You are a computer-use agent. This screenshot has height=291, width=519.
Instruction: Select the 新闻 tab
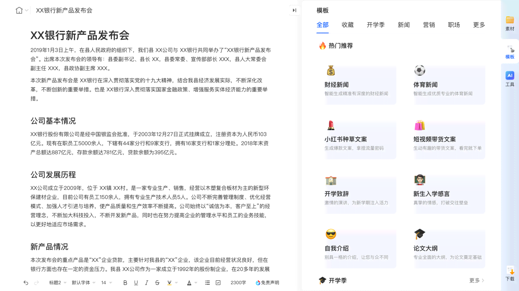point(404,25)
